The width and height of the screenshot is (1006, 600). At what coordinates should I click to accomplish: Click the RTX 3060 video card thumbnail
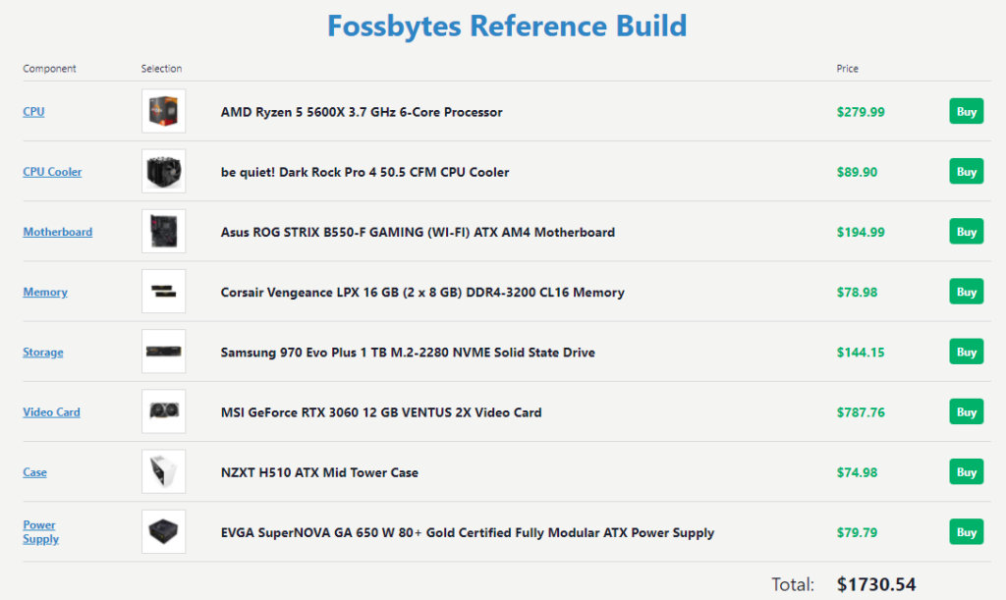[x=164, y=411]
